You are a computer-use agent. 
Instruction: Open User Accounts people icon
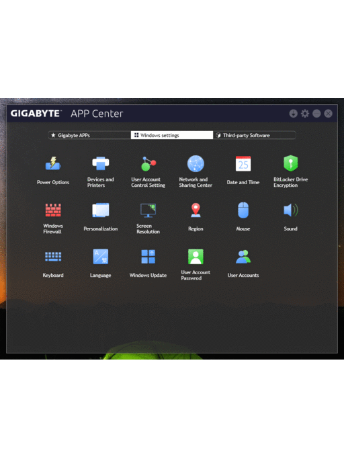click(243, 257)
